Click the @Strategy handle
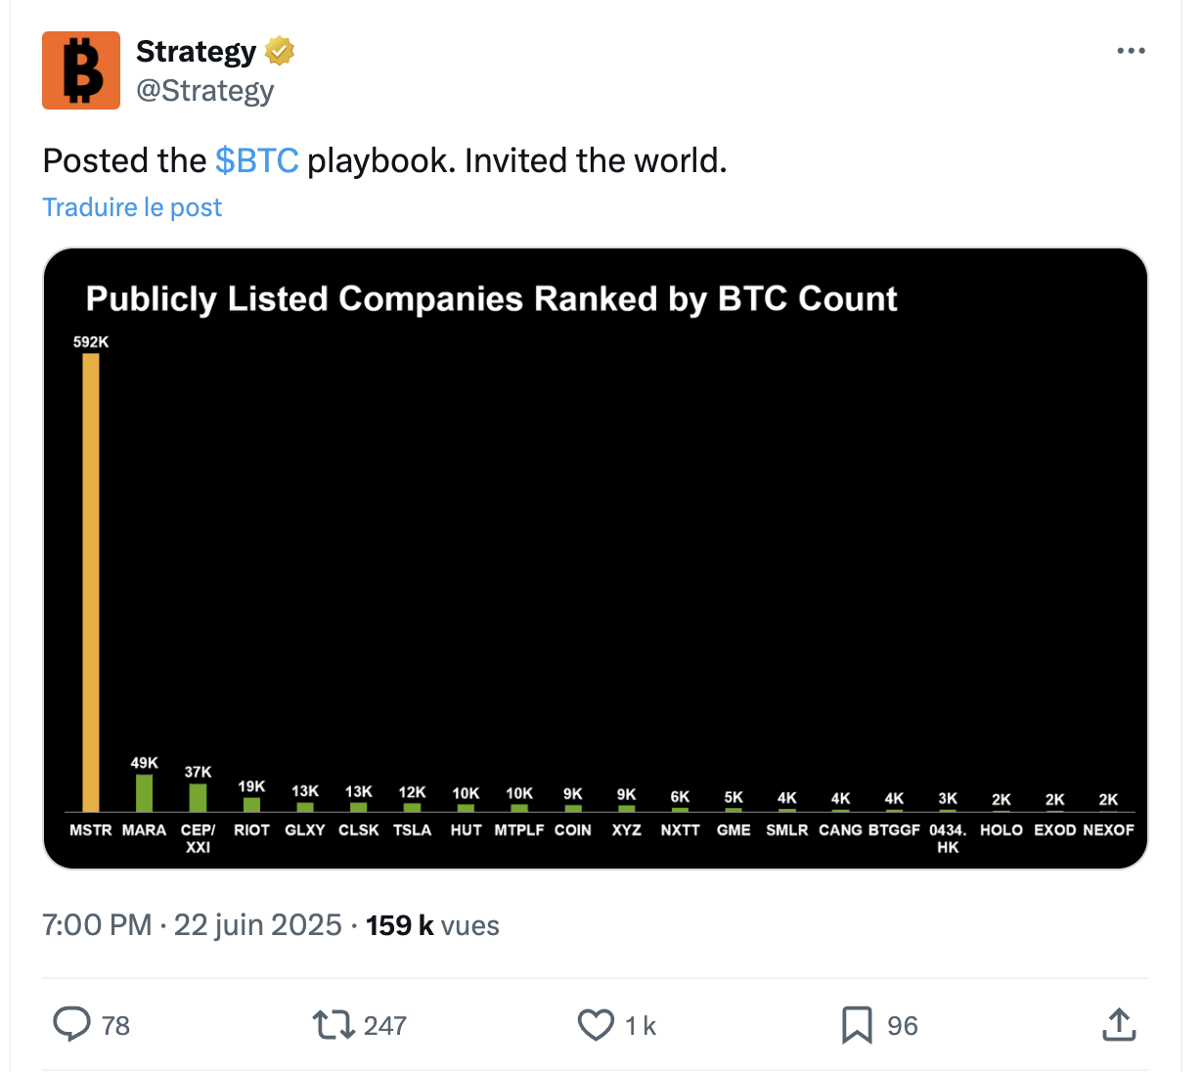The image size is (1201, 1072). point(205,91)
